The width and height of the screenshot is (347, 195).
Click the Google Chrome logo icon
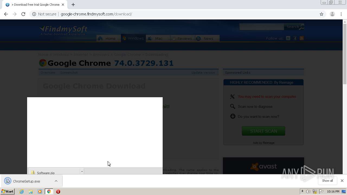(x=43, y=63)
